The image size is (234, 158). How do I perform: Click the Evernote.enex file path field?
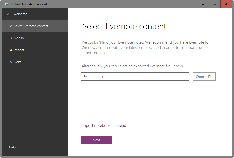coord(135,77)
